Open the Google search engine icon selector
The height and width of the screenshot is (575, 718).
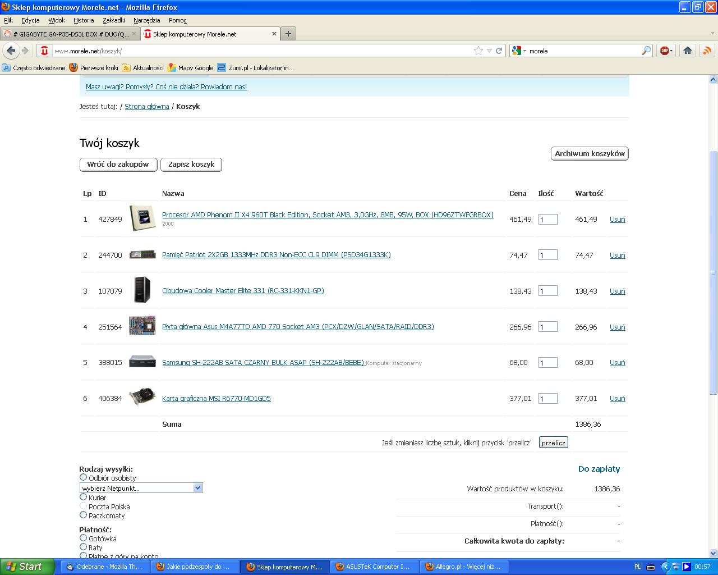coord(519,51)
